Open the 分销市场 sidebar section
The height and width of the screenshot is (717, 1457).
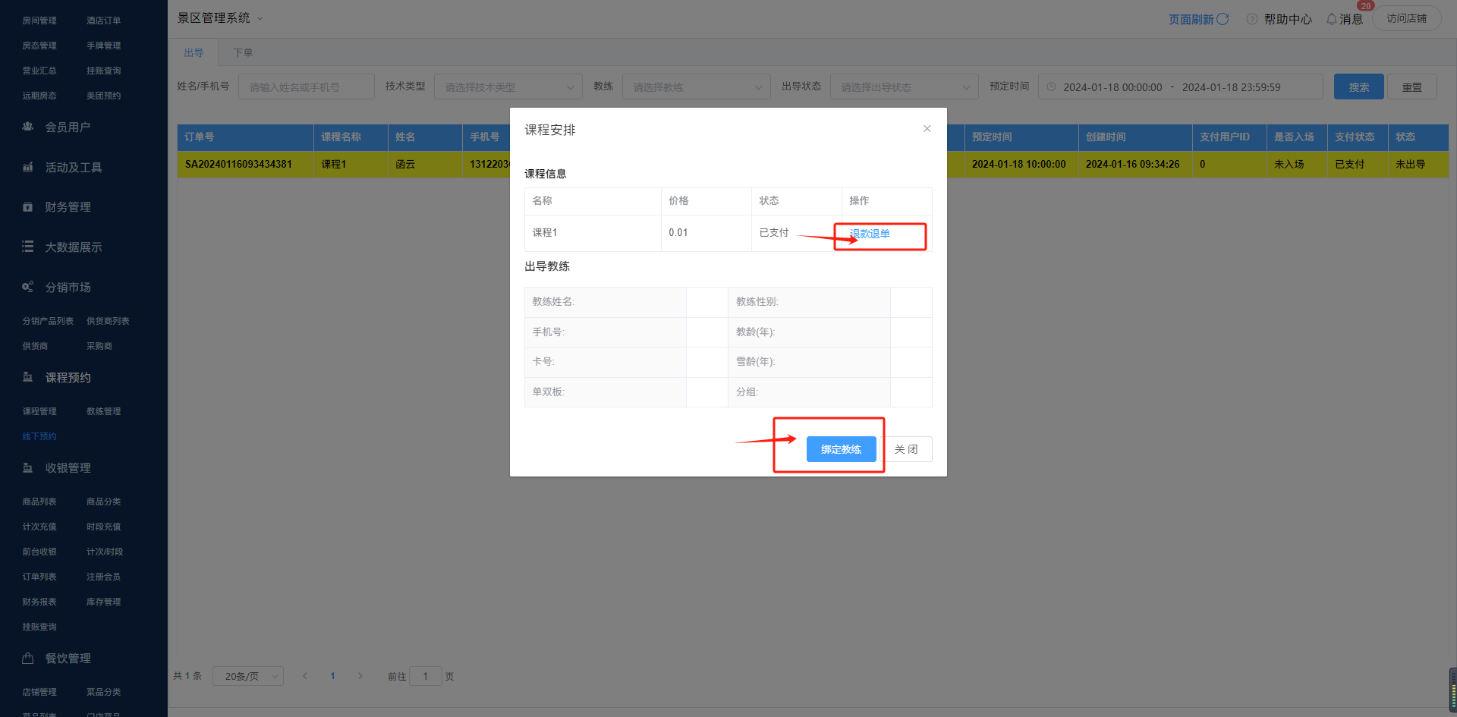point(68,288)
